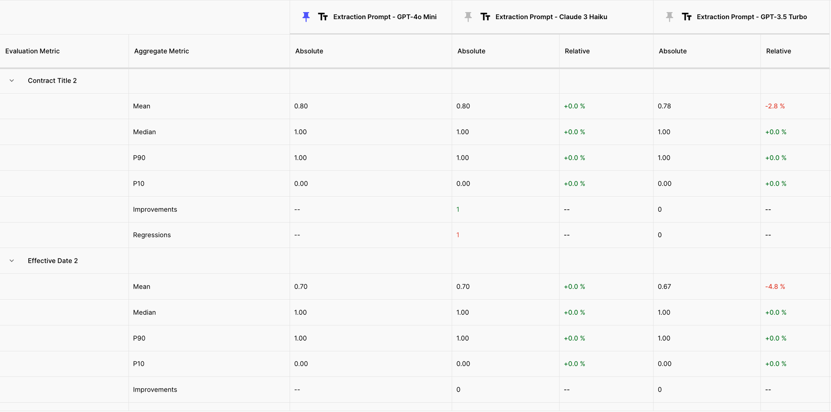The width and height of the screenshot is (831, 412).
Task: Select the Mean row label under Effective Date 2
Action: click(142, 287)
